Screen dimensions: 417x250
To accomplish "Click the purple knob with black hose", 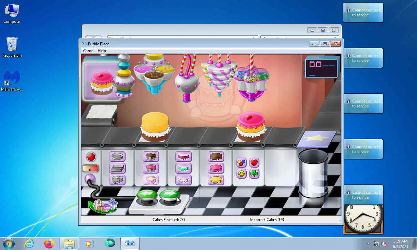I will (90, 179).
